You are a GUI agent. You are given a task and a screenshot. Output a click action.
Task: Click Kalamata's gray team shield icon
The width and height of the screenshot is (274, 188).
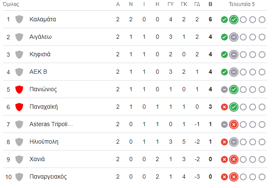click(19, 19)
